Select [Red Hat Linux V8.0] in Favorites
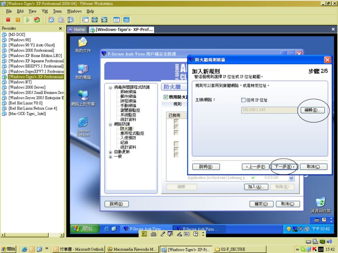The width and height of the screenshot is (338, 253). tap(25, 103)
